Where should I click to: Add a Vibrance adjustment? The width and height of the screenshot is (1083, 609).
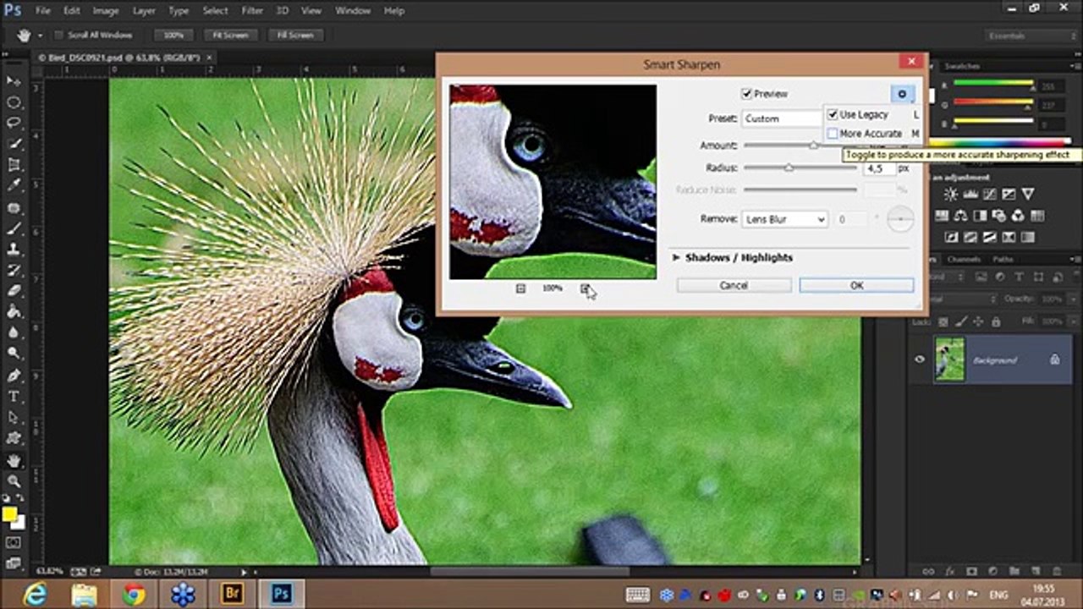(x=1028, y=195)
